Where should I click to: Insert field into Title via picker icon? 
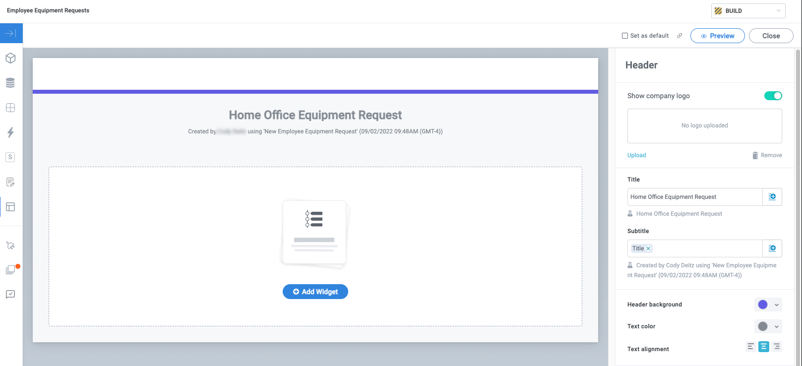tap(772, 197)
